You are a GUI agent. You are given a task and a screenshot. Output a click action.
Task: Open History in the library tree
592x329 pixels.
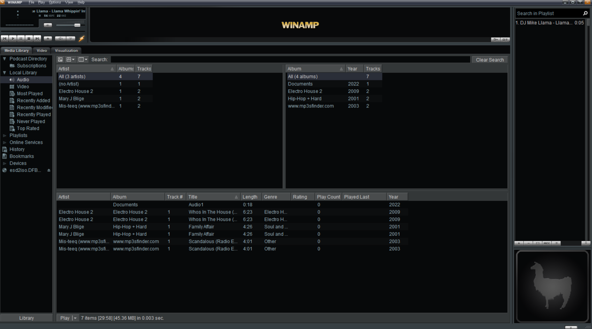[x=17, y=149]
